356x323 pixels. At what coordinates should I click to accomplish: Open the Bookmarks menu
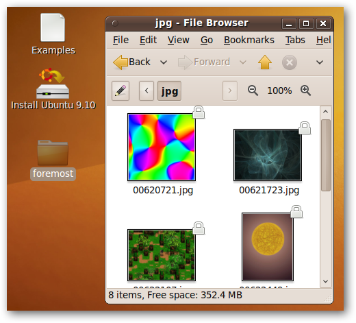tap(249, 40)
